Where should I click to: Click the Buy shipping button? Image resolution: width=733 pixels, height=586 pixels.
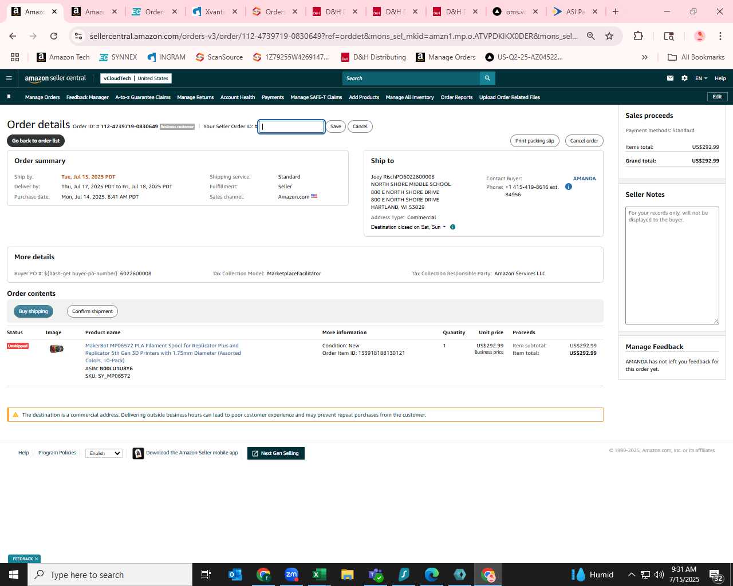[x=33, y=311]
